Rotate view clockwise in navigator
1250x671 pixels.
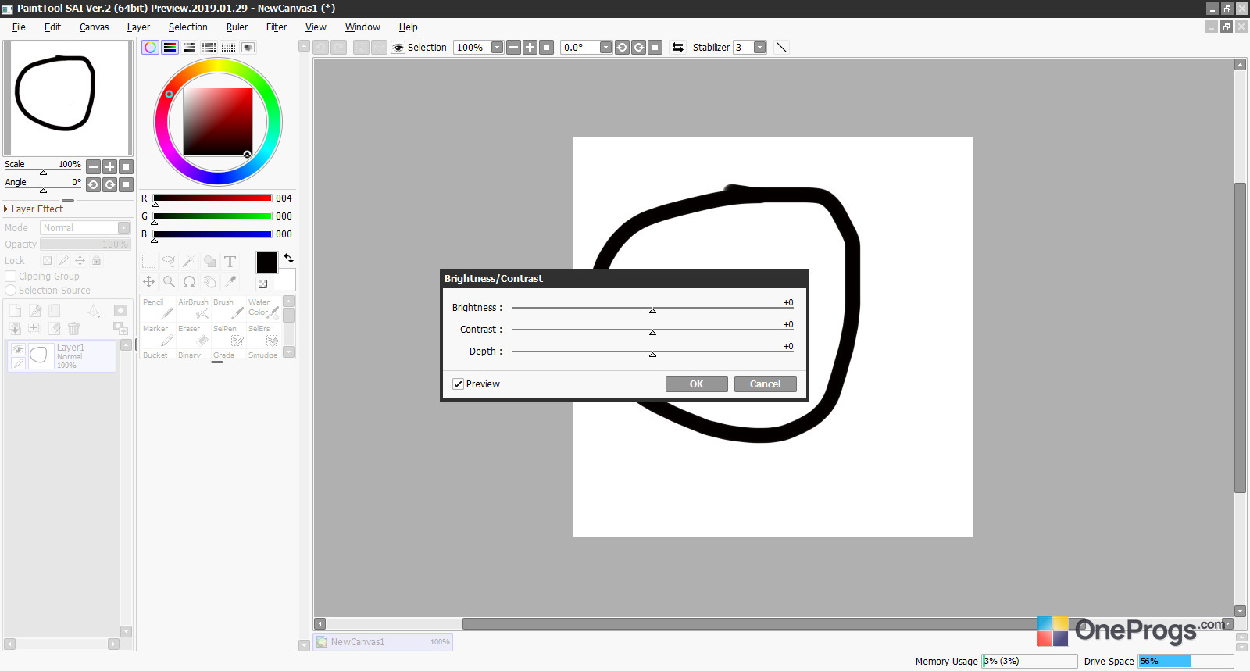click(x=109, y=184)
